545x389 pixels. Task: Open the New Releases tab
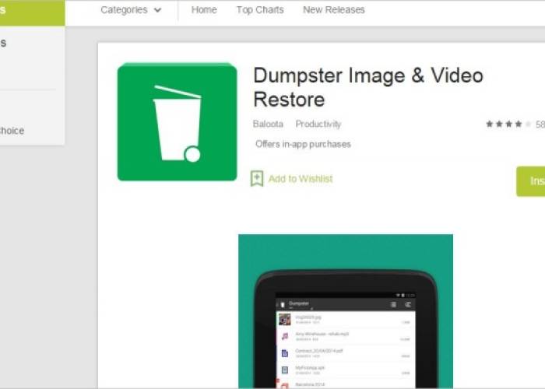coord(334,10)
